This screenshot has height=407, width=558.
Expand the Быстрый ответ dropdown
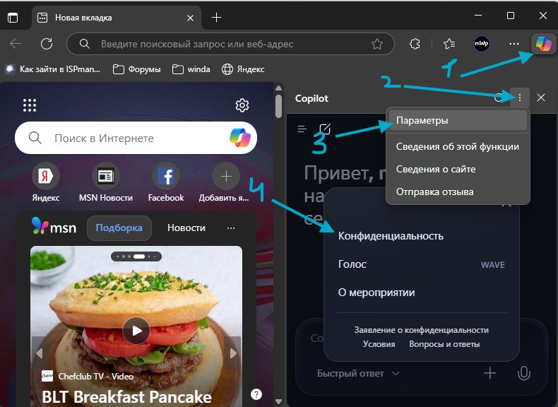(358, 374)
